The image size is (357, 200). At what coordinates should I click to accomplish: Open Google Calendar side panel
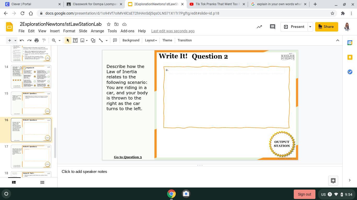(350, 43)
